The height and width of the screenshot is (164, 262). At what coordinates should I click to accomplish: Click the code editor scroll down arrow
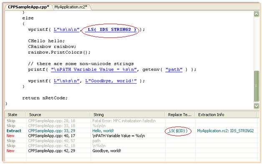click(256, 106)
